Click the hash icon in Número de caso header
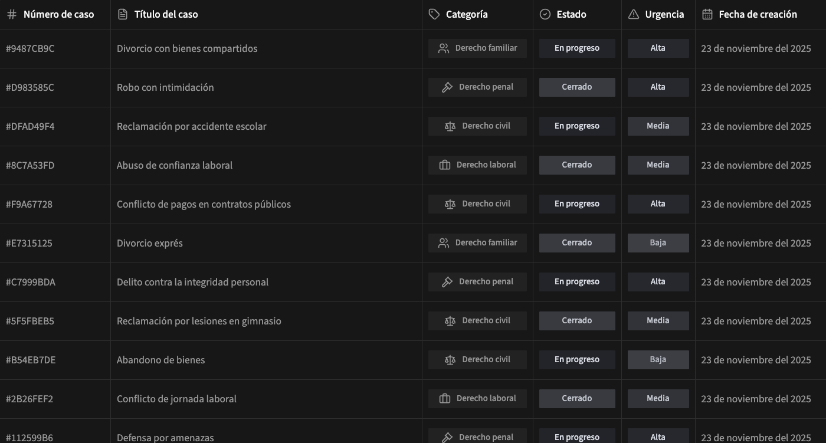This screenshot has height=443, width=826. click(11, 15)
